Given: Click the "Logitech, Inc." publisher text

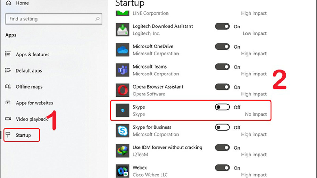Looking at the screenshot, I should (x=146, y=33).
